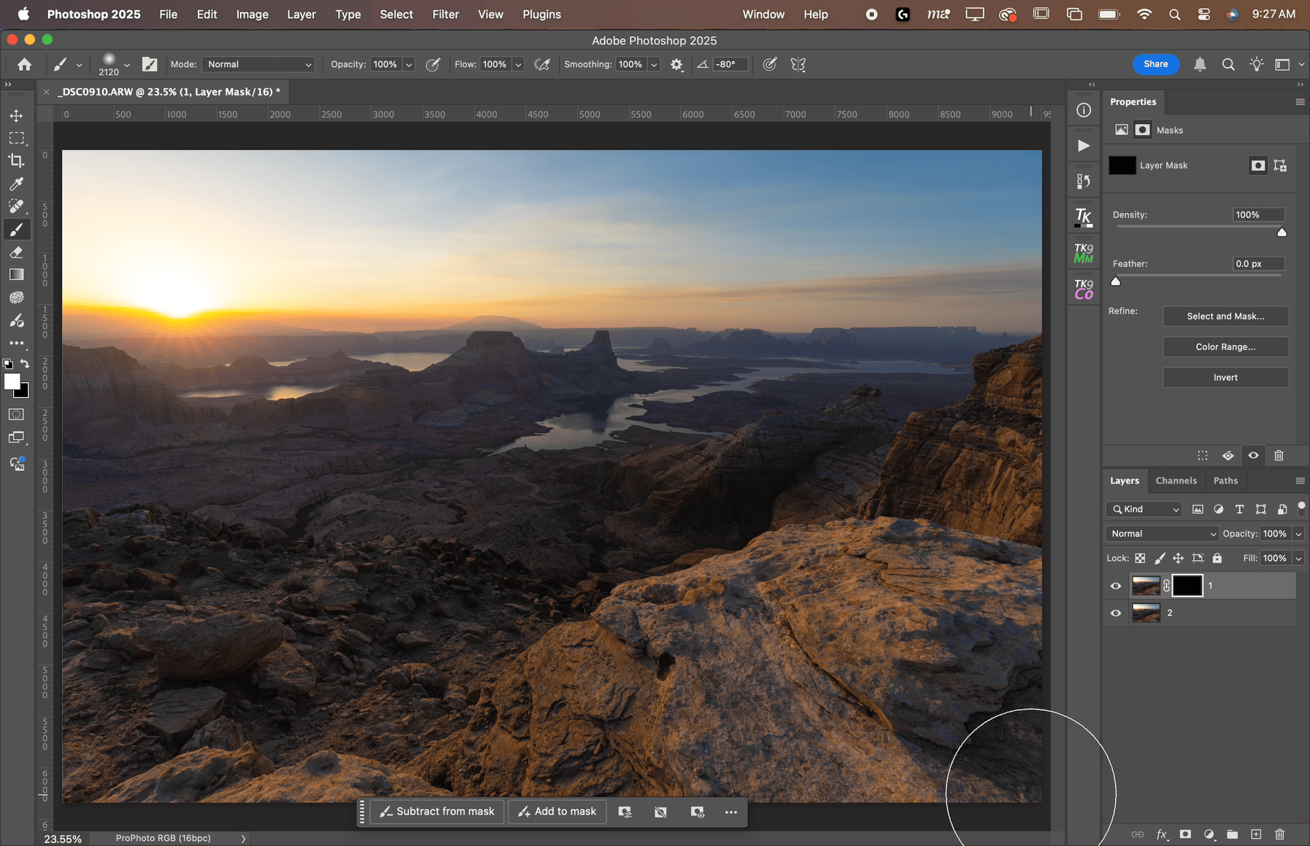Select the Move tool
Screen dimensions: 1310x846
tap(16, 116)
